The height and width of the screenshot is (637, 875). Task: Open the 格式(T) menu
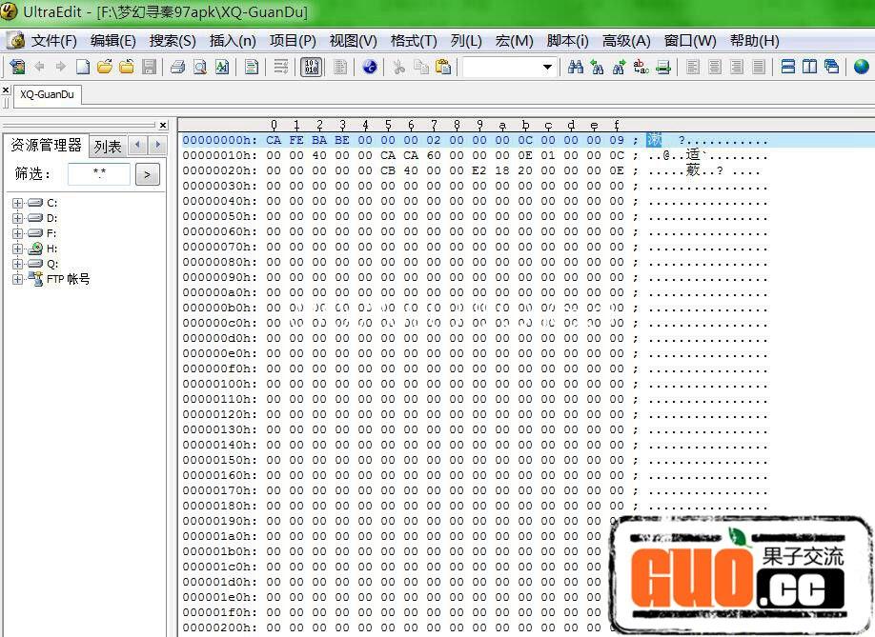414,41
